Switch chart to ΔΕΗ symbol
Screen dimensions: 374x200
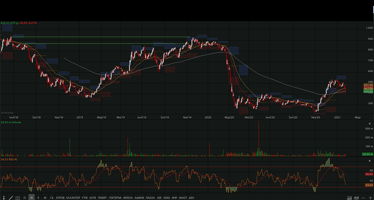pyautogui.click(x=191, y=198)
